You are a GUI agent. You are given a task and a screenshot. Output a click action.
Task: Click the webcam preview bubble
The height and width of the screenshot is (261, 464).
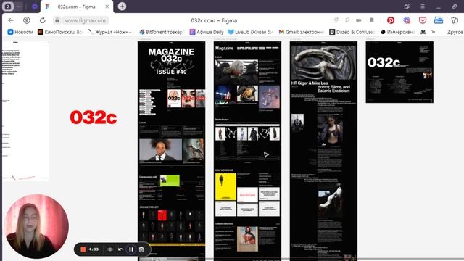[x=37, y=226]
